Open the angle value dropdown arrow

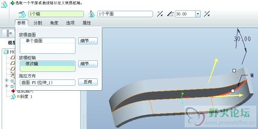(x=198, y=14)
